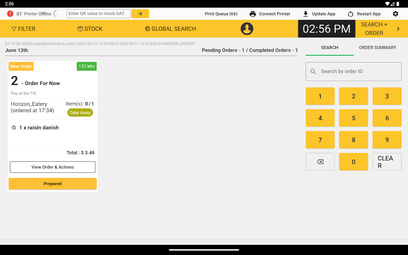Click the Restart App label
The image size is (408, 255).
click(x=369, y=14)
